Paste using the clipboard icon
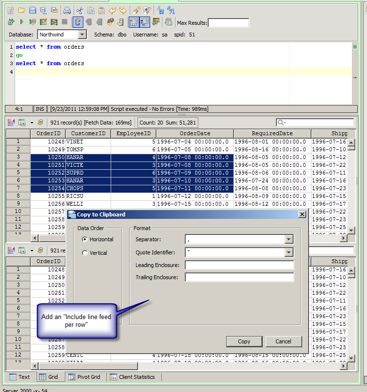Viewport: 367px width, 392px height. click(x=101, y=11)
